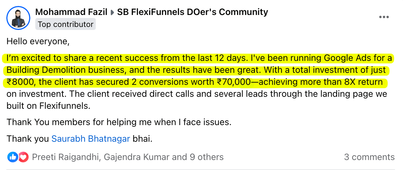Screen dimensions: 403x171
Task: Open the post's three-dot options menu
Action: point(384,17)
